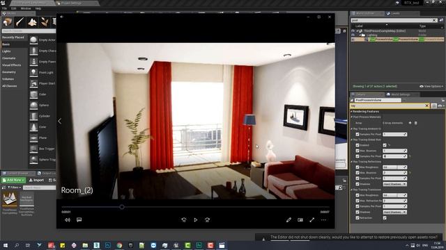Clear Post Process Materials array with trash icon
446x250 pixels.
pyautogui.click(x=415, y=123)
